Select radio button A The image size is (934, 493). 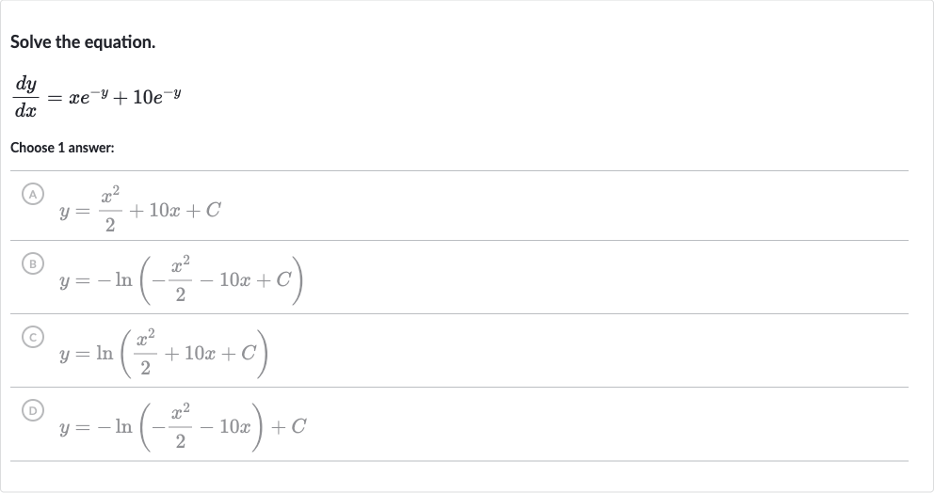click(33, 194)
